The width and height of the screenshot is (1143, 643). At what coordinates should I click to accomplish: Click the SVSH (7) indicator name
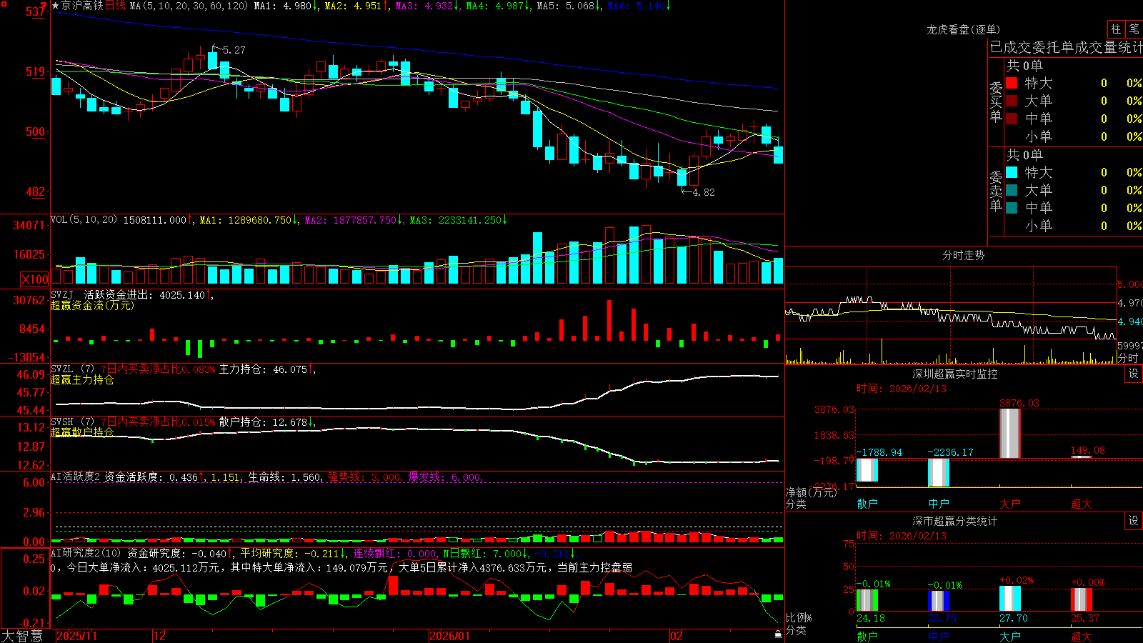click(x=72, y=422)
